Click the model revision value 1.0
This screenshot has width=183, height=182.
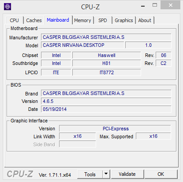tap(148, 45)
